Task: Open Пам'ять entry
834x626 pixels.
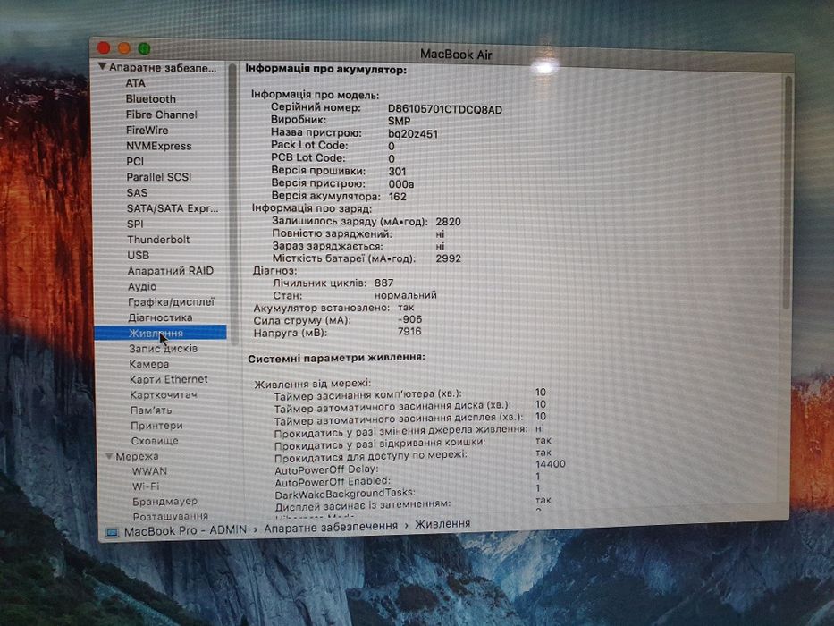Action: [151, 410]
